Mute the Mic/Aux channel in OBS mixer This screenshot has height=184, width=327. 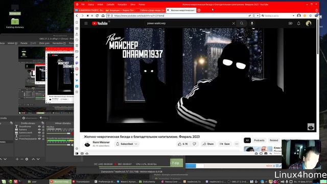[73, 133]
